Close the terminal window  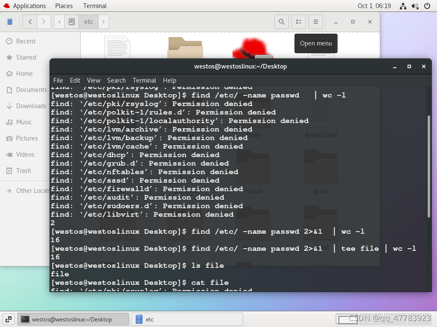point(424,66)
